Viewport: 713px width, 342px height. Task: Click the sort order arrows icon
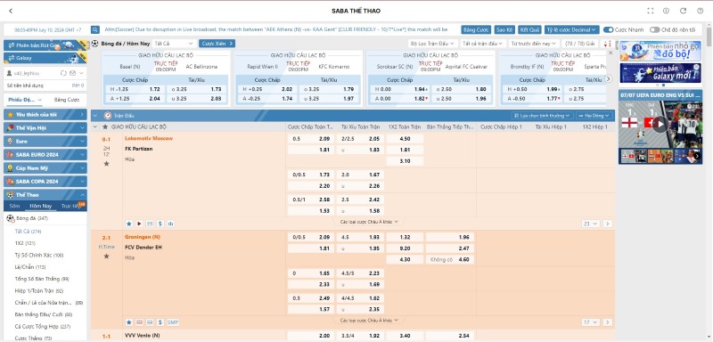point(607,44)
